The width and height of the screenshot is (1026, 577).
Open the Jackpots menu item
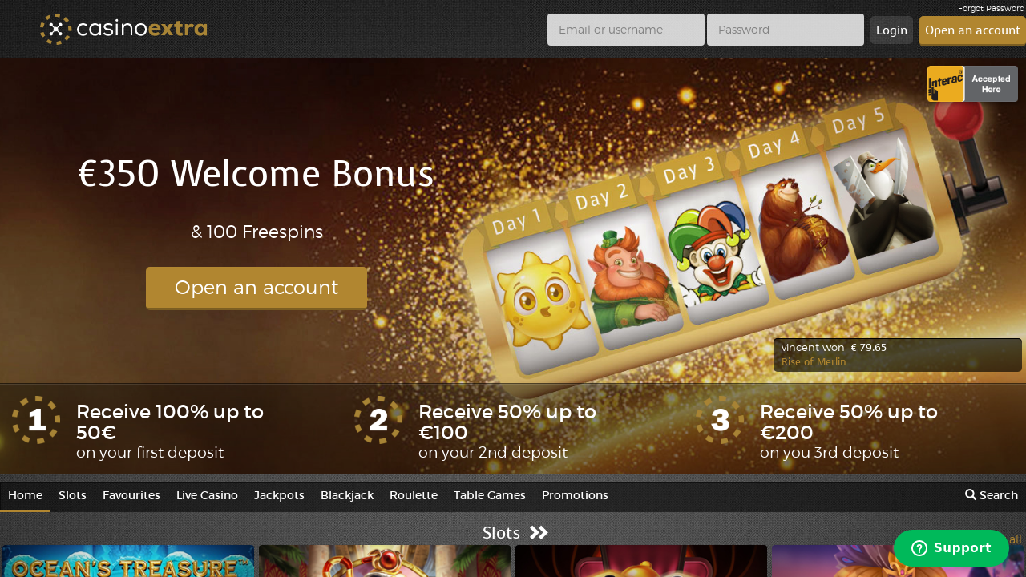pyautogui.click(x=279, y=495)
